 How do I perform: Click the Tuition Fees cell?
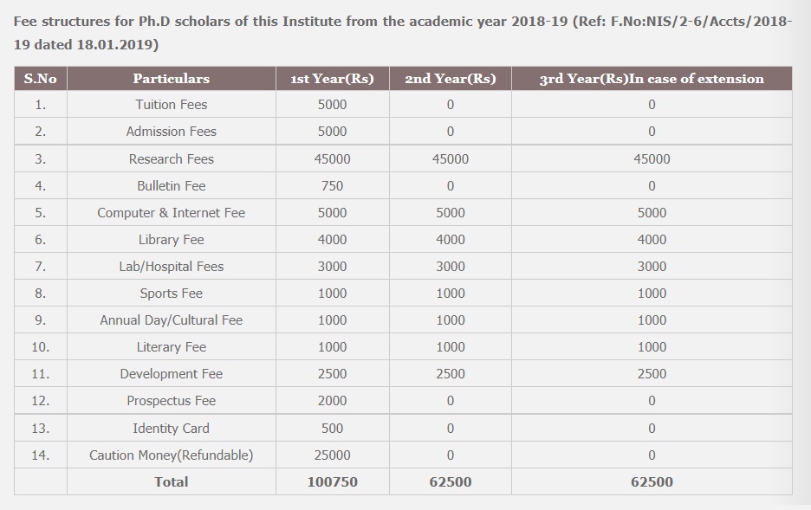pos(172,105)
